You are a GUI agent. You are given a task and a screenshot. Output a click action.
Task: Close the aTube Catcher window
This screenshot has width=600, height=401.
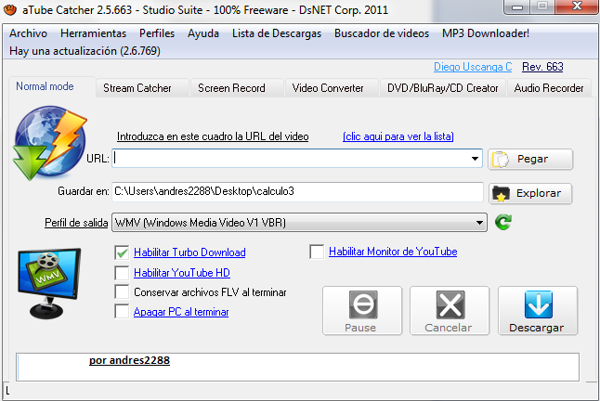(577, 6)
